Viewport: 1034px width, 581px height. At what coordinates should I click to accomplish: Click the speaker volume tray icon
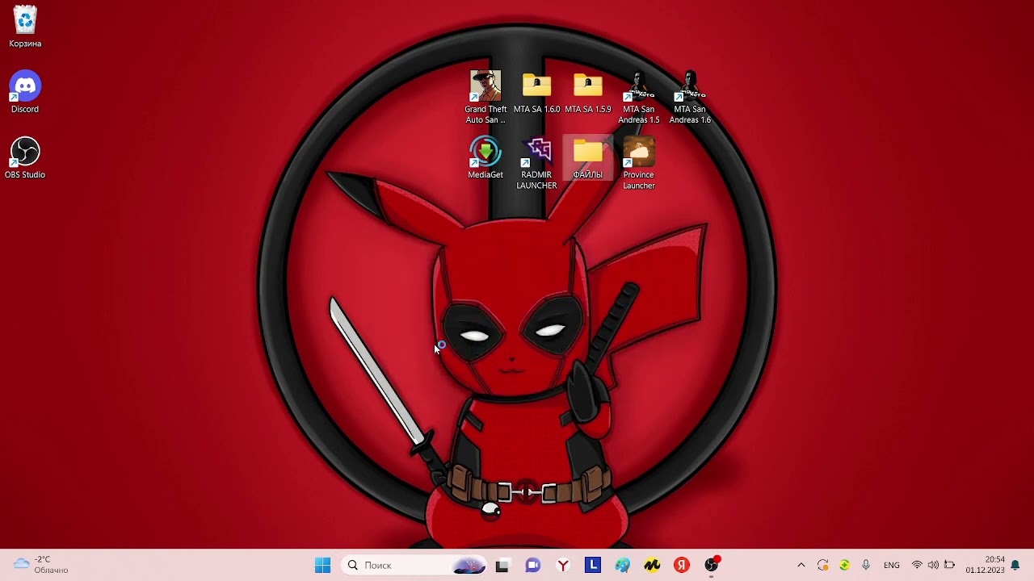(x=933, y=565)
